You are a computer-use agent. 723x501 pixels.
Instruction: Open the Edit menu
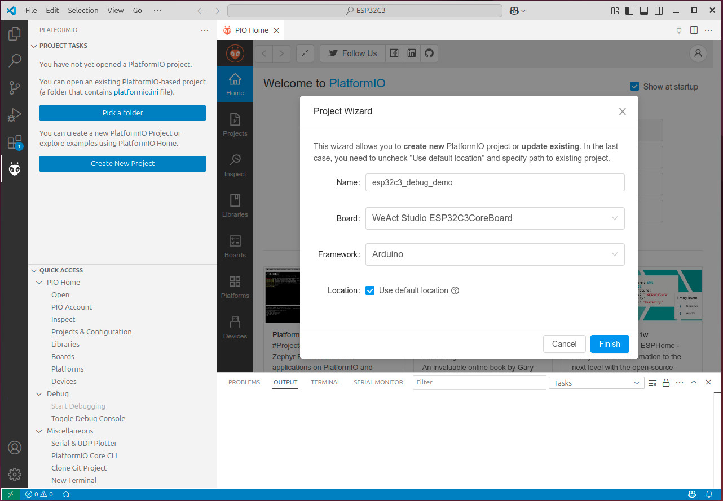[52, 11]
